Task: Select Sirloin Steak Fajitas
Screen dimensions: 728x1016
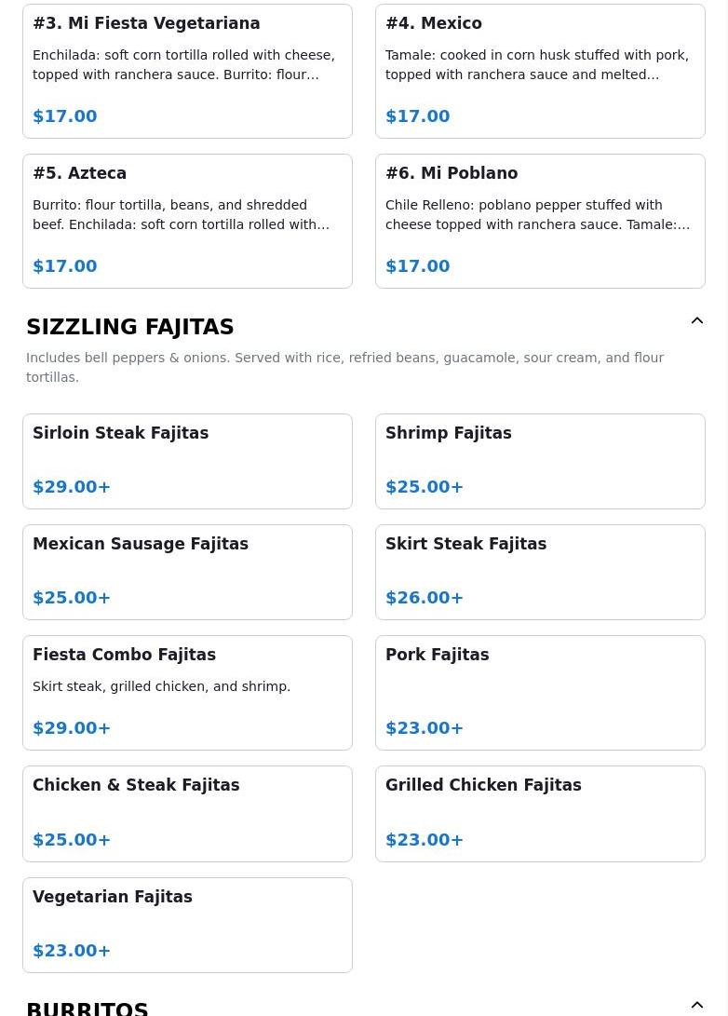Action: click(x=187, y=461)
